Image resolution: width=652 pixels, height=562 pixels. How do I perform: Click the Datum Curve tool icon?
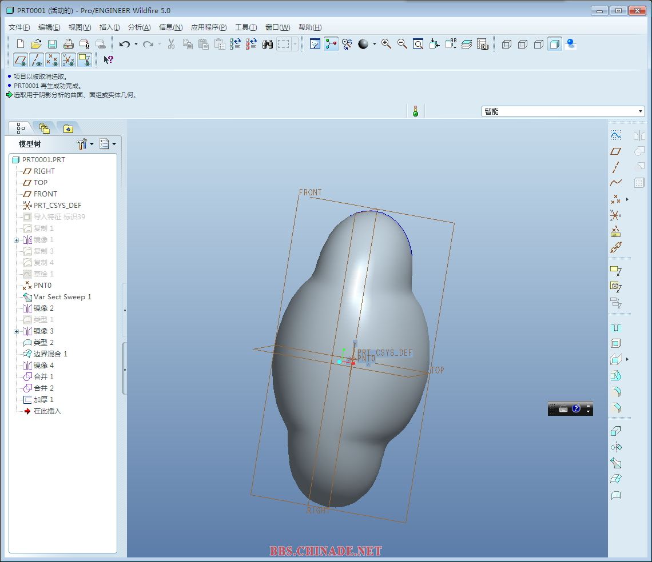tap(616, 183)
